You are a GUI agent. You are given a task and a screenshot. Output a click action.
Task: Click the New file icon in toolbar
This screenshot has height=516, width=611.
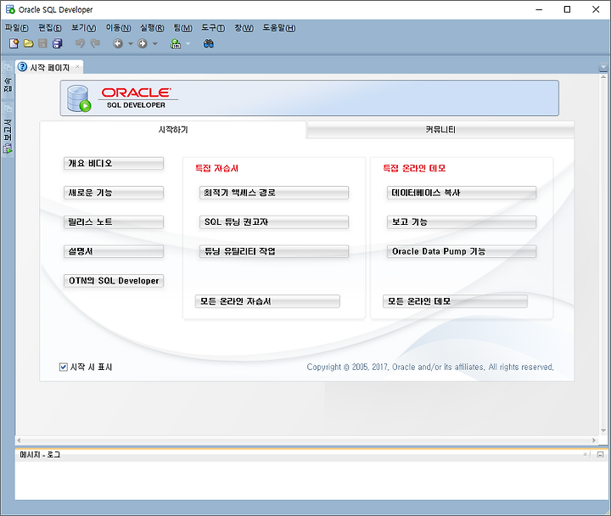pos(14,43)
